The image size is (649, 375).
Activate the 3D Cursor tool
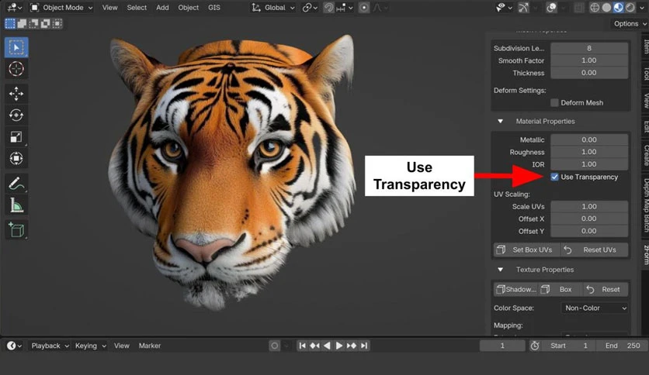16,68
